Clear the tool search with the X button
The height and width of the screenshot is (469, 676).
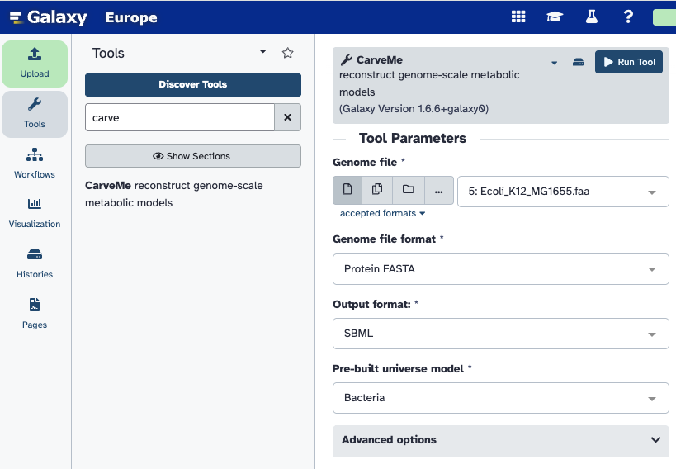tap(287, 117)
